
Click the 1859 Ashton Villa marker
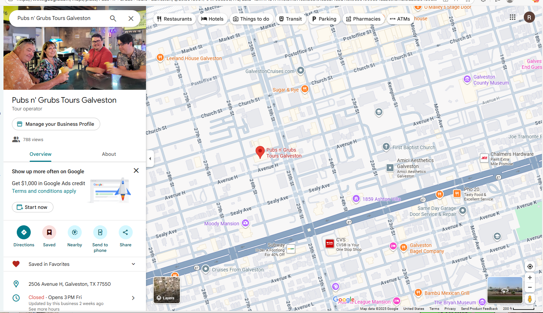coord(356,199)
